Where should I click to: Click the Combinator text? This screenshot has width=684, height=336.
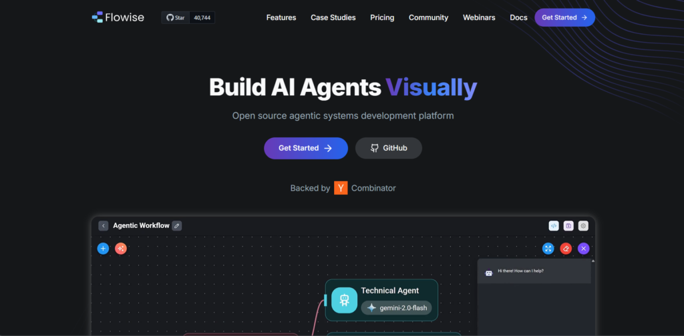tap(373, 188)
